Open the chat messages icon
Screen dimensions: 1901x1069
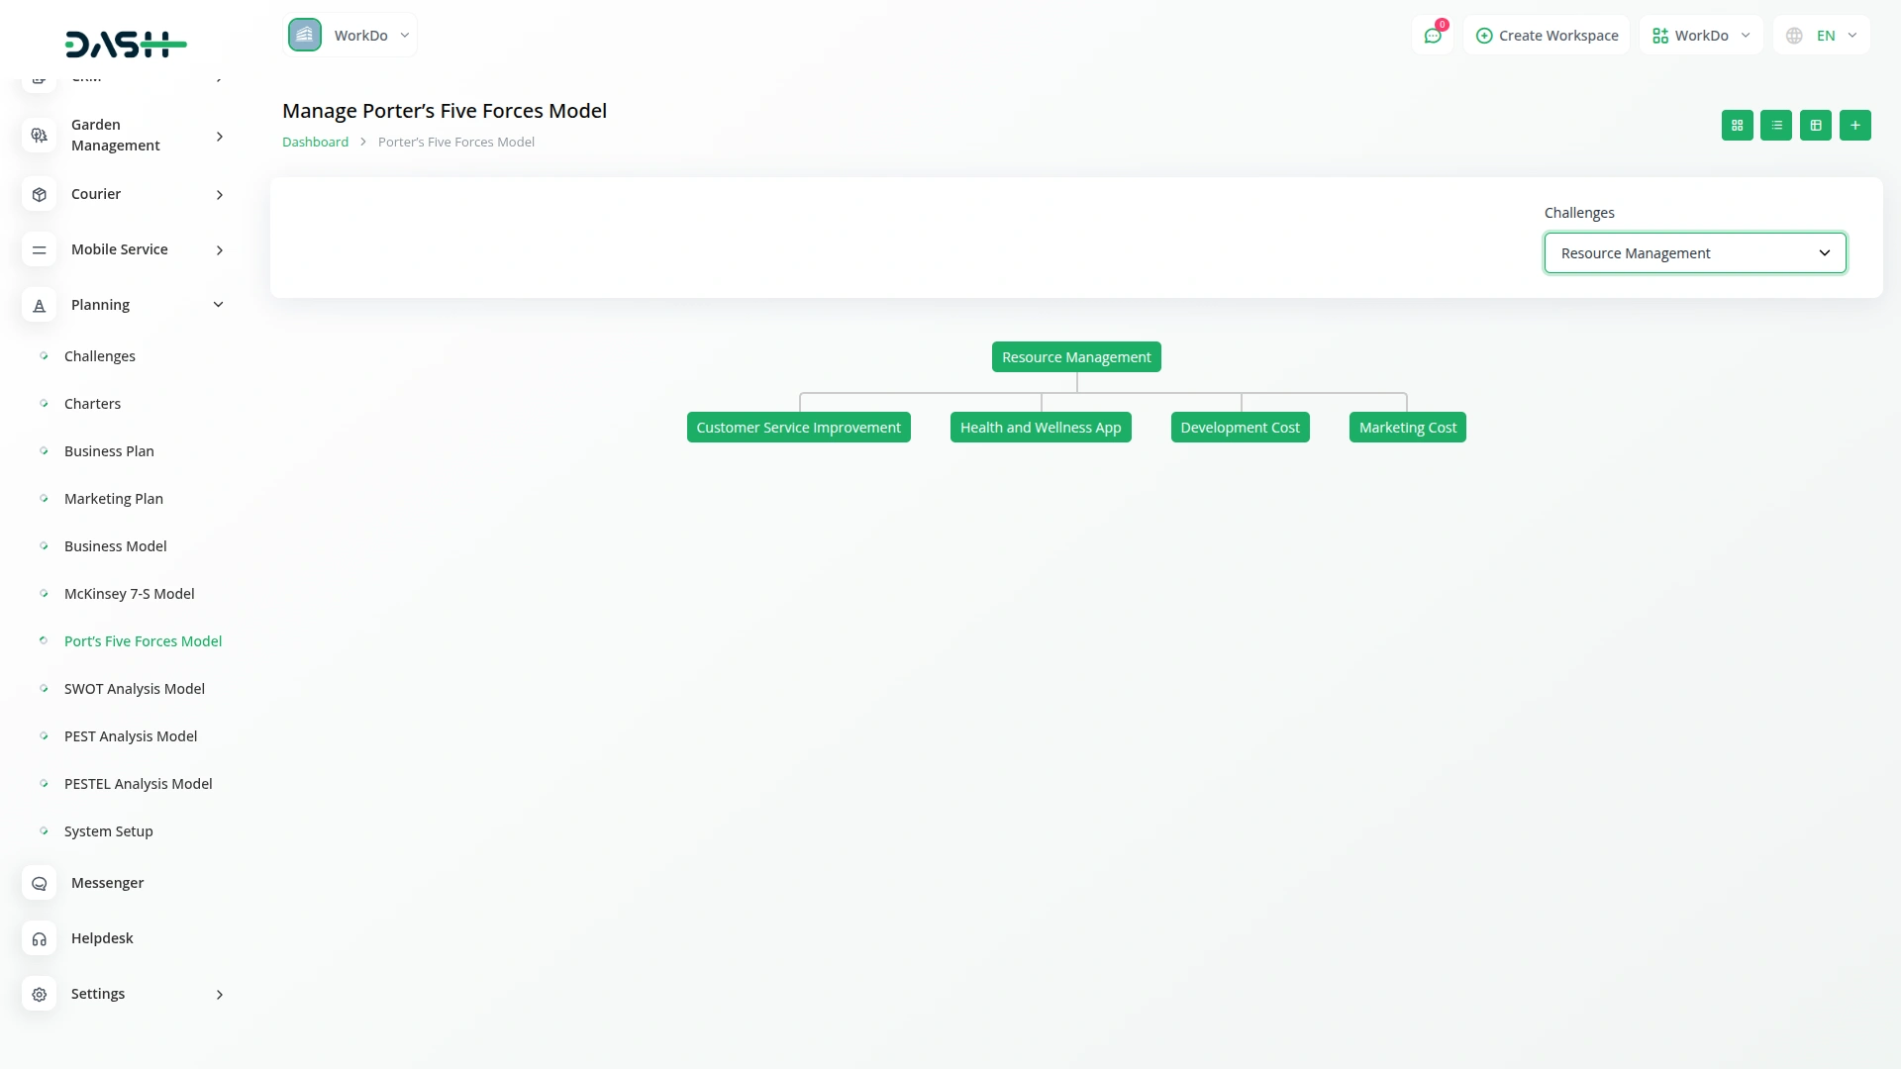[x=1433, y=36]
